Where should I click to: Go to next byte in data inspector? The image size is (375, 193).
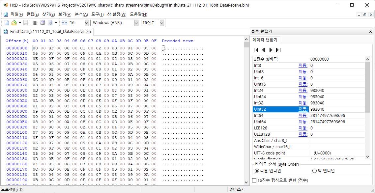271,50
